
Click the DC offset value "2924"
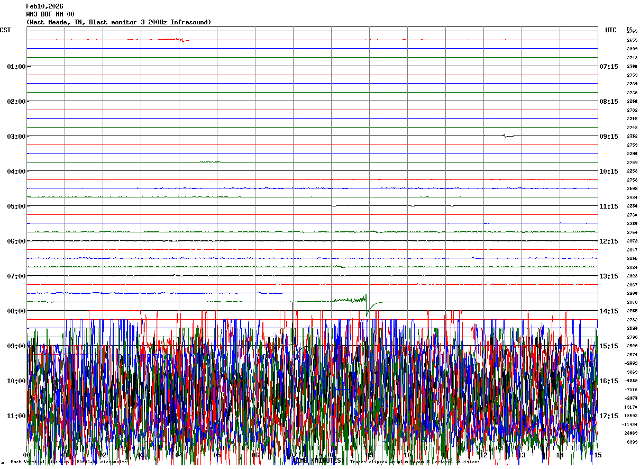pos(632,197)
